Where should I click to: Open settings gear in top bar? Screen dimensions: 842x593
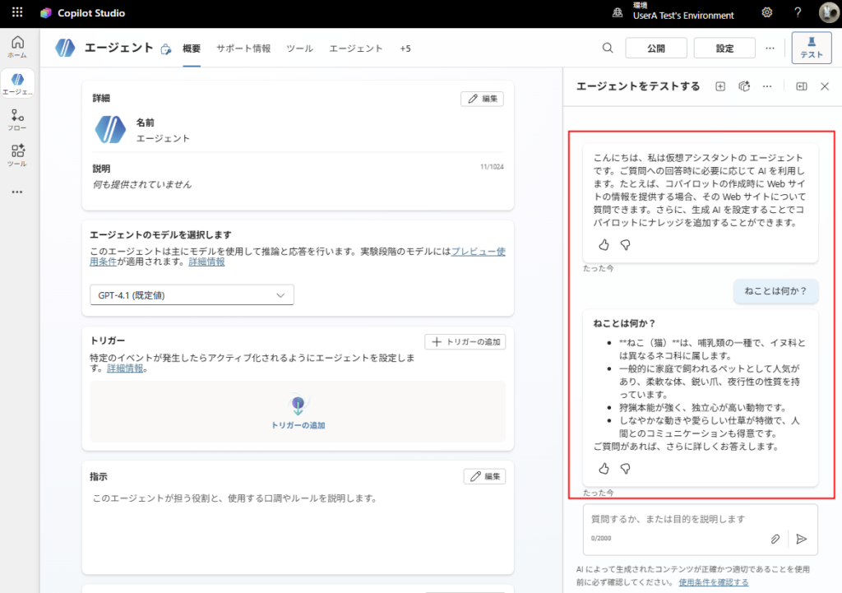point(766,13)
